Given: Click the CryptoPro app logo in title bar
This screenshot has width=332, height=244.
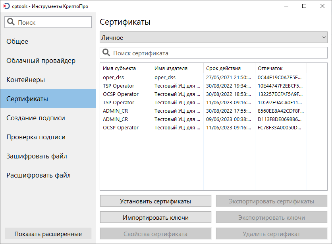Looking at the screenshot, I should click(x=7, y=6).
